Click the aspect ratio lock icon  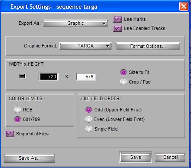(x=22, y=76)
